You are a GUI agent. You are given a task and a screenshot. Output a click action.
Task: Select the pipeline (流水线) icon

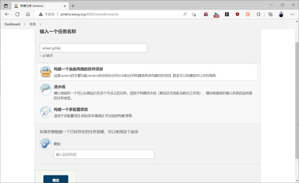[46, 89]
